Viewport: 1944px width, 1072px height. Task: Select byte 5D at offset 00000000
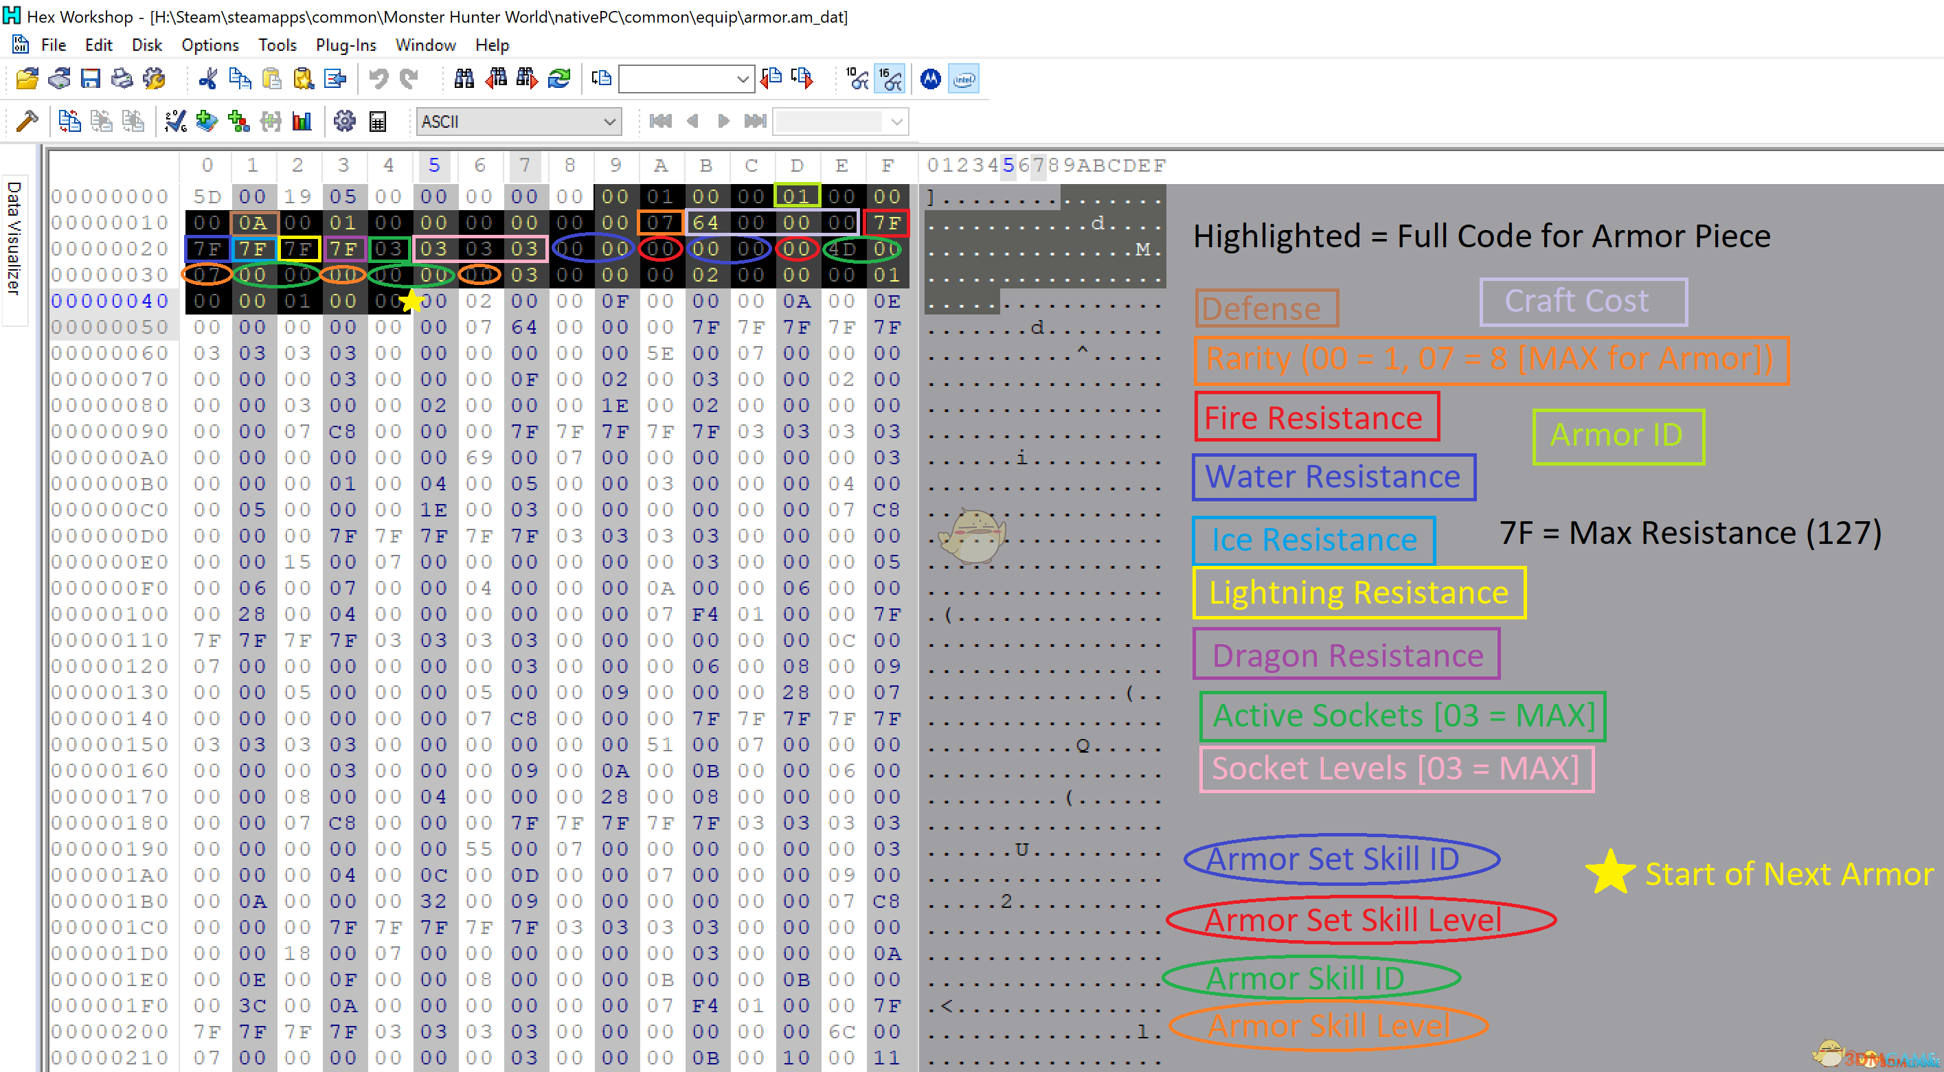pos(207,197)
